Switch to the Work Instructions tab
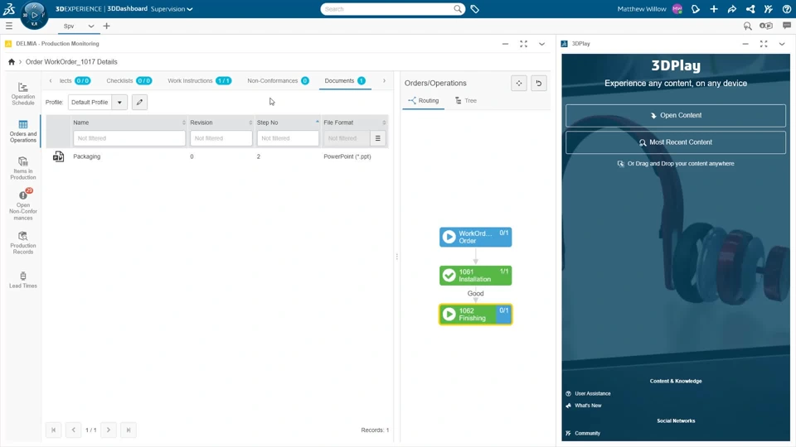Image resolution: width=796 pixels, height=447 pixels. pos(200,80)
